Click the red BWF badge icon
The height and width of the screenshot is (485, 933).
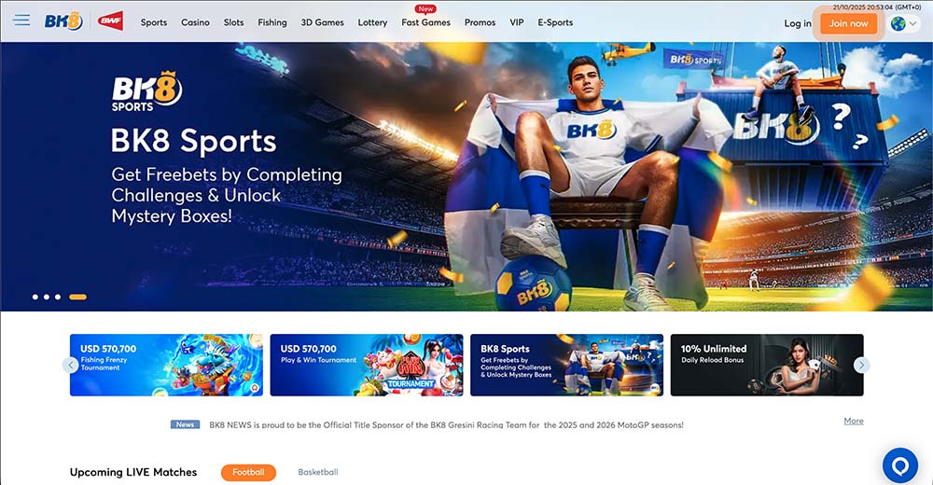[111, 21]
